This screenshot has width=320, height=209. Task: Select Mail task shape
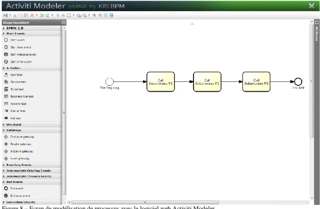(13, 118)
